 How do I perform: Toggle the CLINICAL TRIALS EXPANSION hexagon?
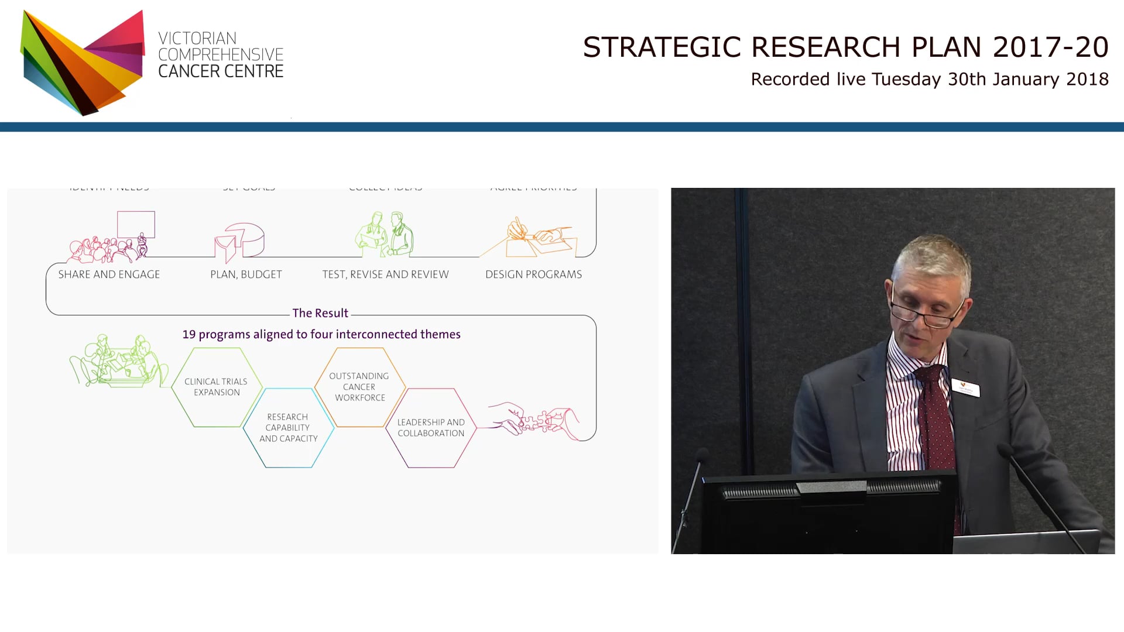coord(216,386)
